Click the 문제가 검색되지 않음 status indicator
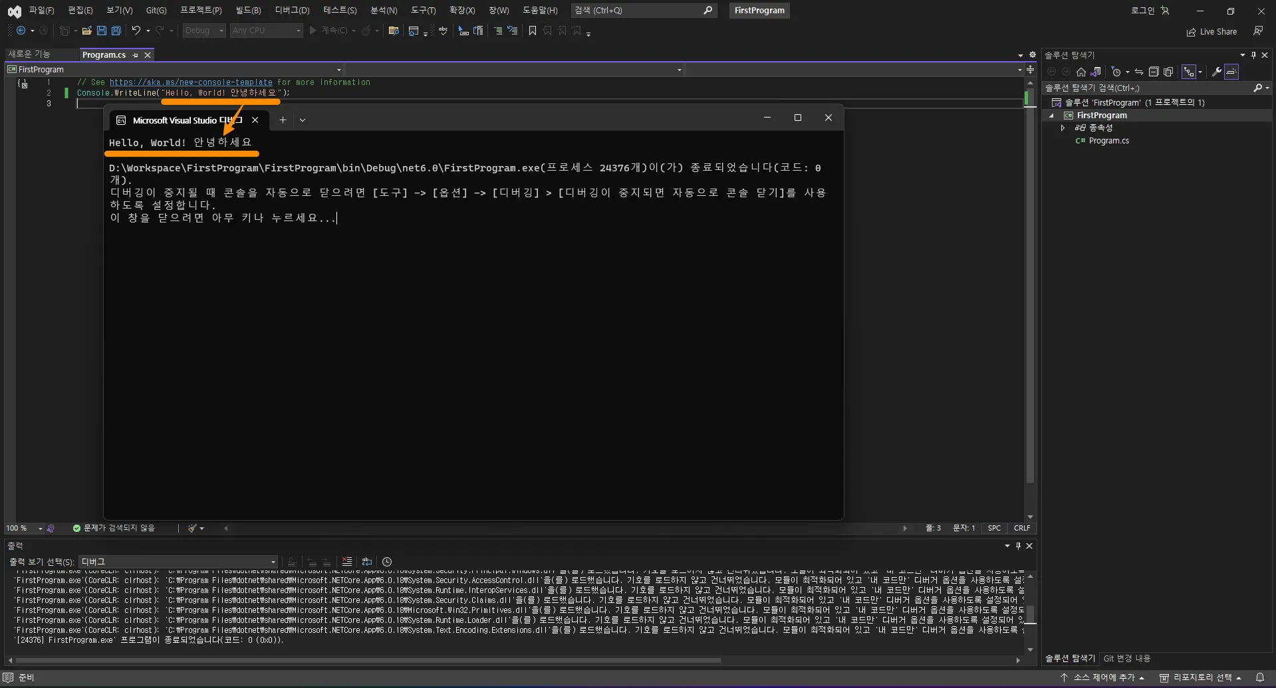This screenshot has width=1276, height=688. tap(114, 529)
